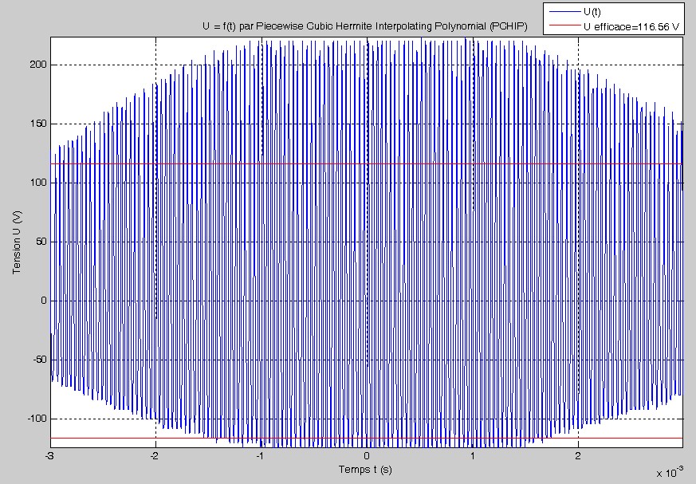Click the y-axis tick label 200
The width and height of the screenshot is (696, 484).
[x=37, y=65]
